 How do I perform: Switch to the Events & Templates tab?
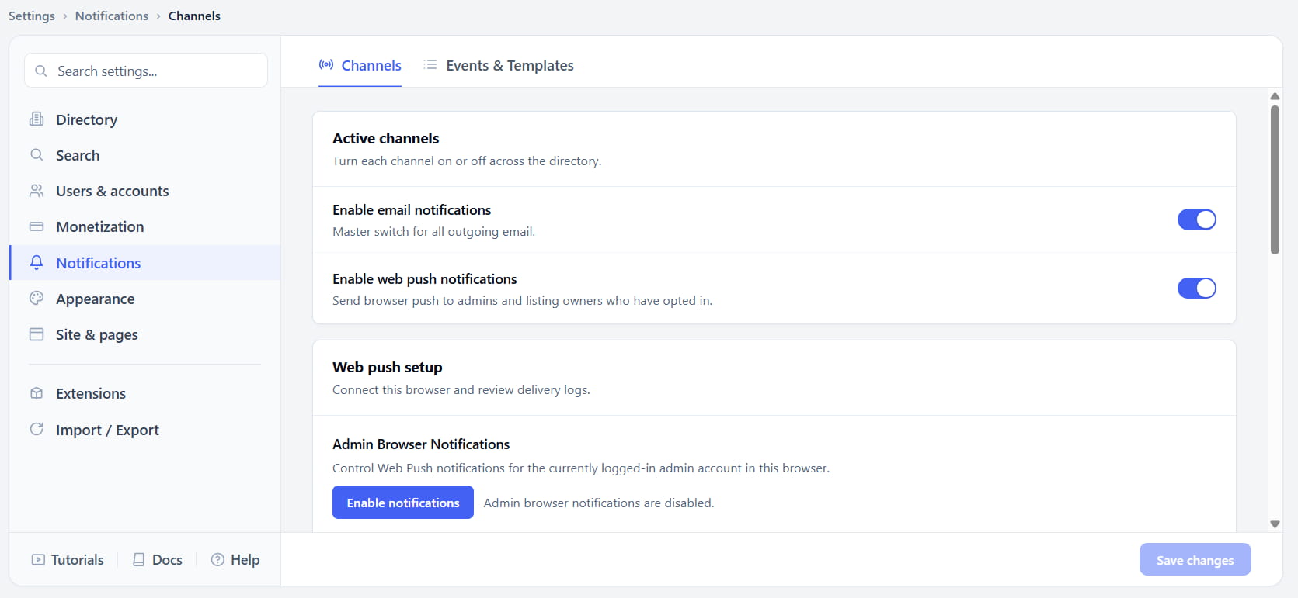498,65
